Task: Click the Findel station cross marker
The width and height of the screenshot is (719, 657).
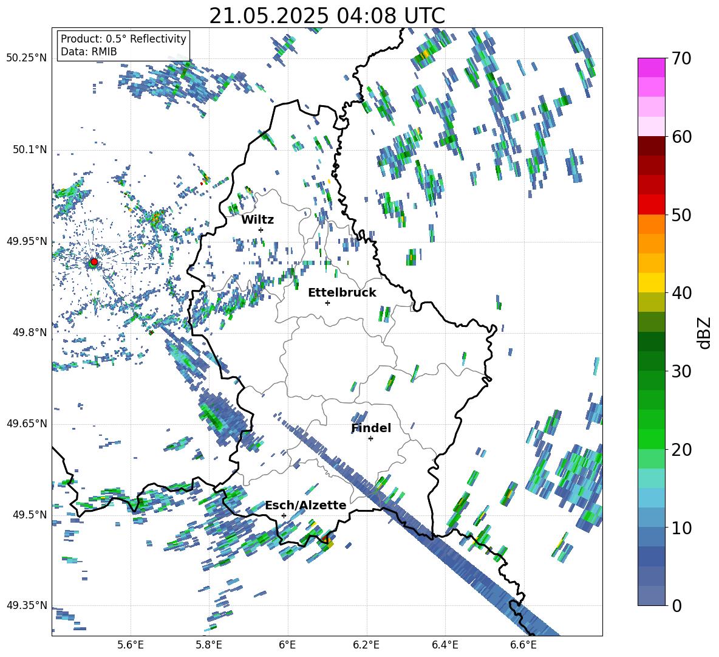Action: [x=370, y=439]
